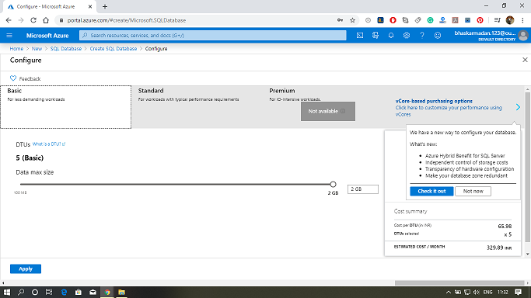This screenshot has width=531, height=298.
Task: Launch Microsoft Edge from taskbar
Action: (x=64, y=293)
